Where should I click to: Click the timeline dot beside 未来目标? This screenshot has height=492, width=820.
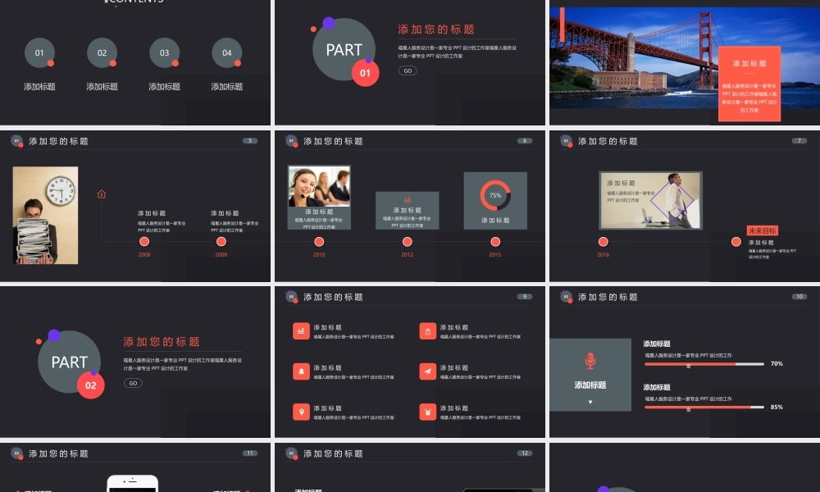[736, 242]
